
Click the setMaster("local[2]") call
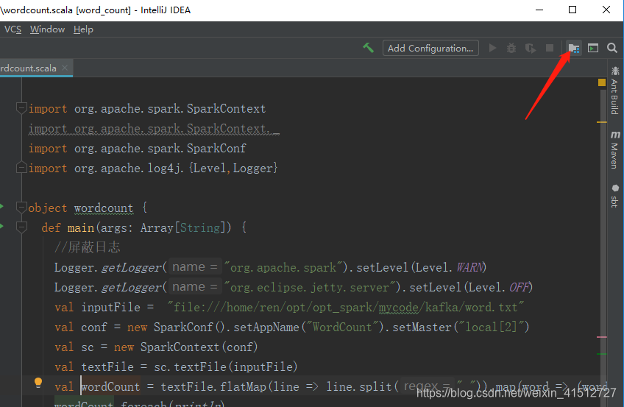click(461, 327)
